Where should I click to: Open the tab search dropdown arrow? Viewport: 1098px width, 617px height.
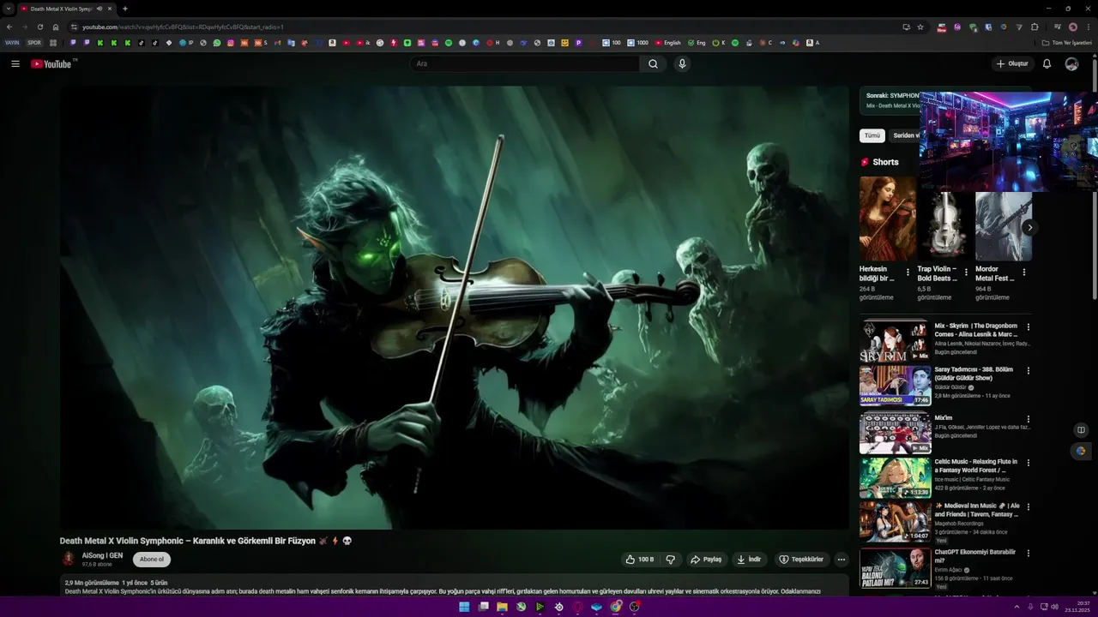9,9
